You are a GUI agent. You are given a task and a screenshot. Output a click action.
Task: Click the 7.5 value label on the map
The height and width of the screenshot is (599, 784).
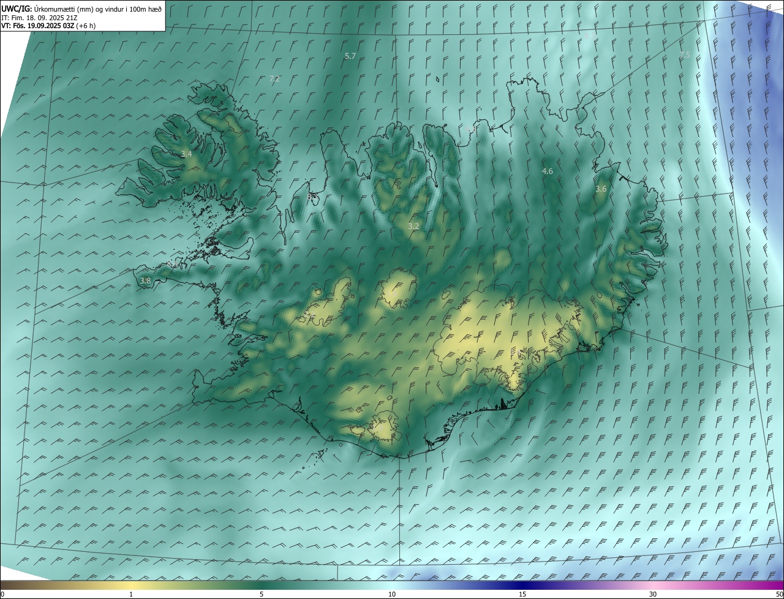(684, 55)
